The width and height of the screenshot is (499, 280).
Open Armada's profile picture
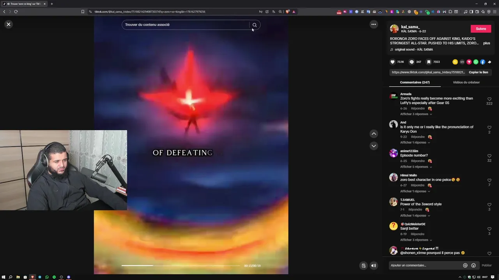(393, 96)
